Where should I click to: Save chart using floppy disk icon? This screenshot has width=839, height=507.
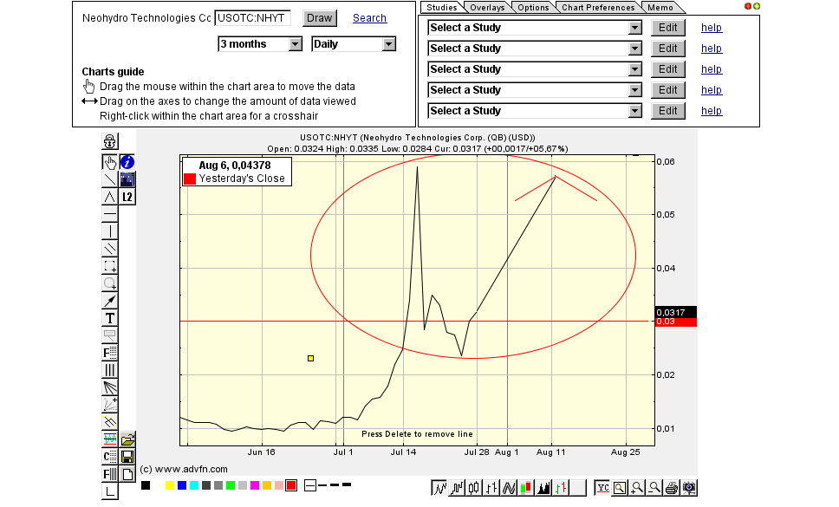pos(127,457)
